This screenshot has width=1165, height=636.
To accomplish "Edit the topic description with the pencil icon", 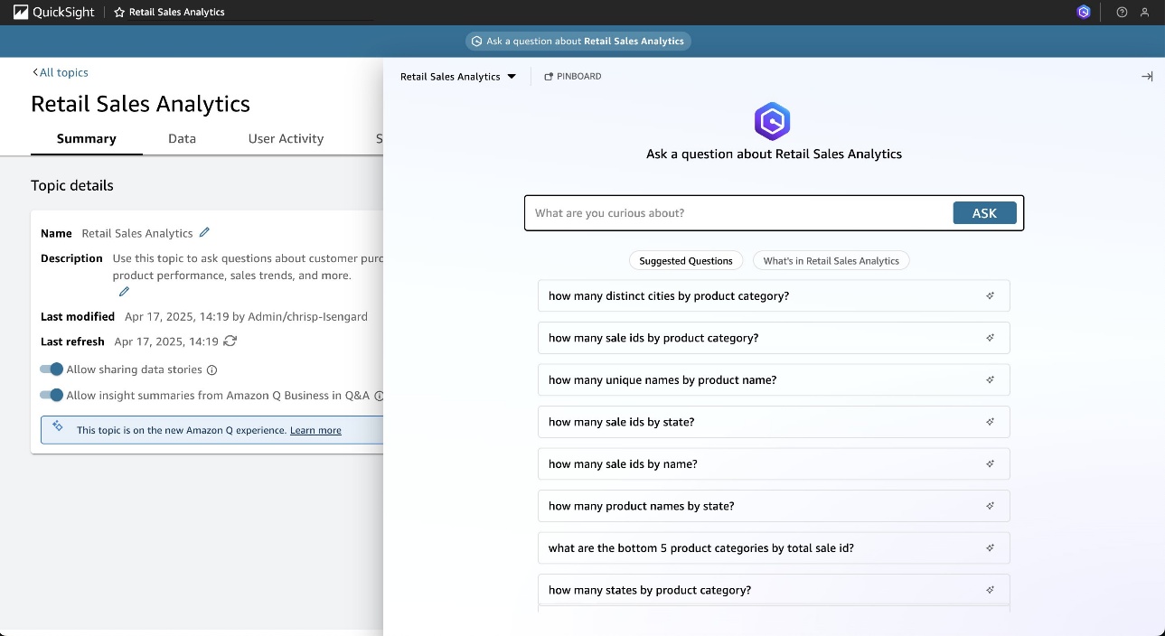I will [x=124, y=291].
